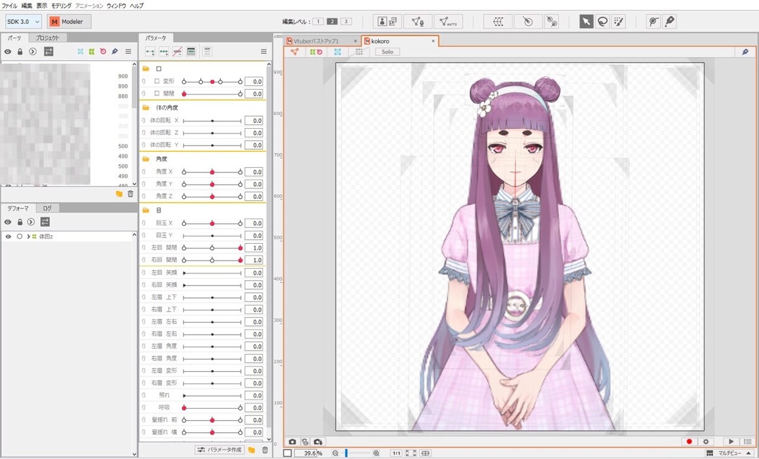Viewport: 759px width, 459px height.
Task: Click the add two key points icon
Action: pyautogui.click(x=150, y=52)
